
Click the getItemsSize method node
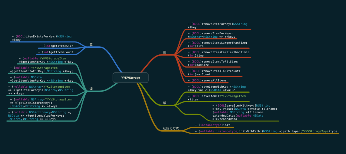[57, 46]
